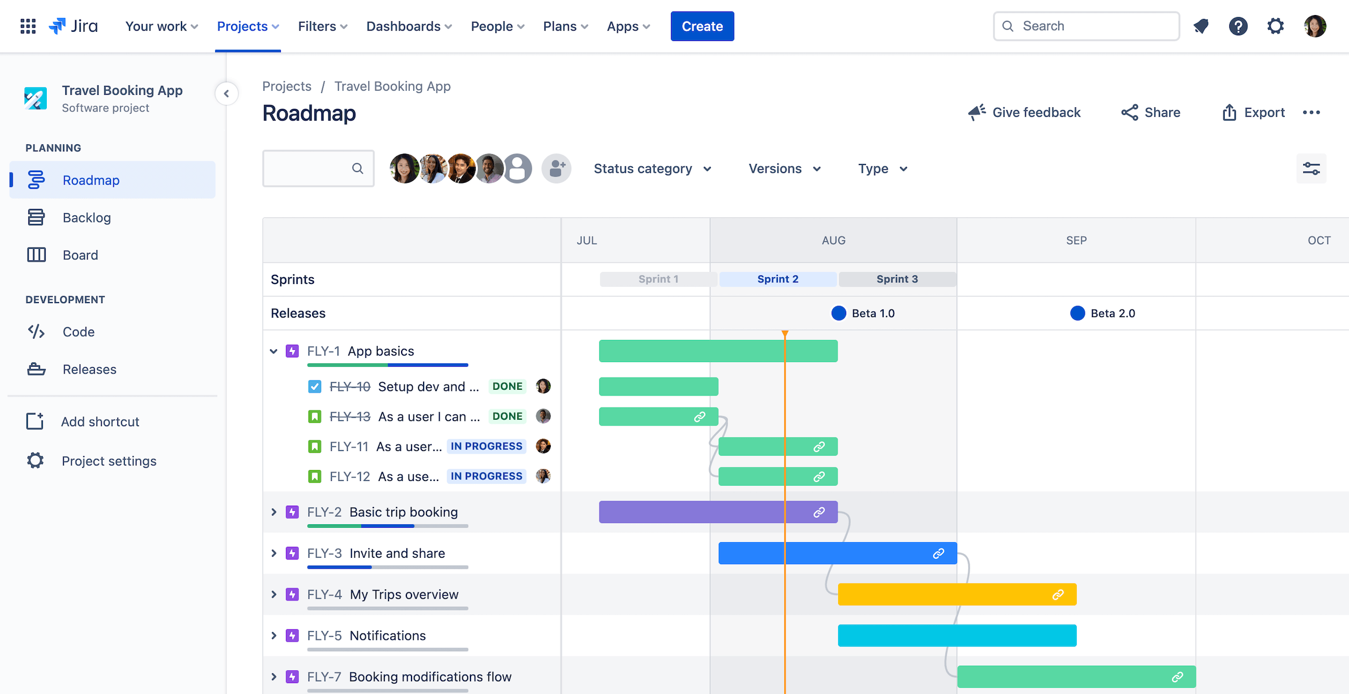
Task: Open the Status category dropdown filter
Action: (652, 168)
